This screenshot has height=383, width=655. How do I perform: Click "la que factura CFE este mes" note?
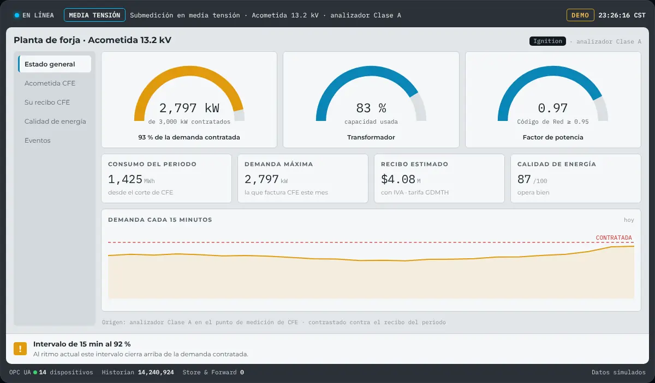287,192
